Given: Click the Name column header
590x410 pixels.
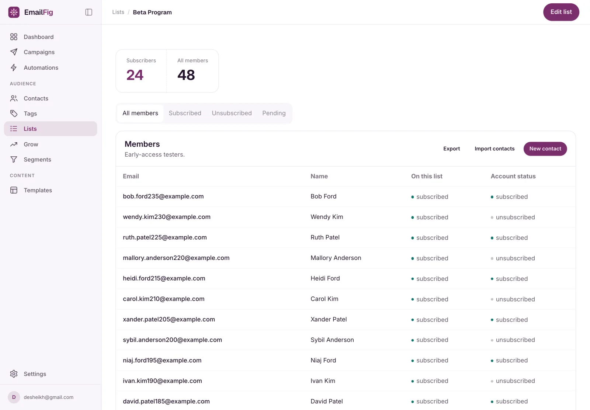Looking at the screenshot, I should [x=319, y=176].
